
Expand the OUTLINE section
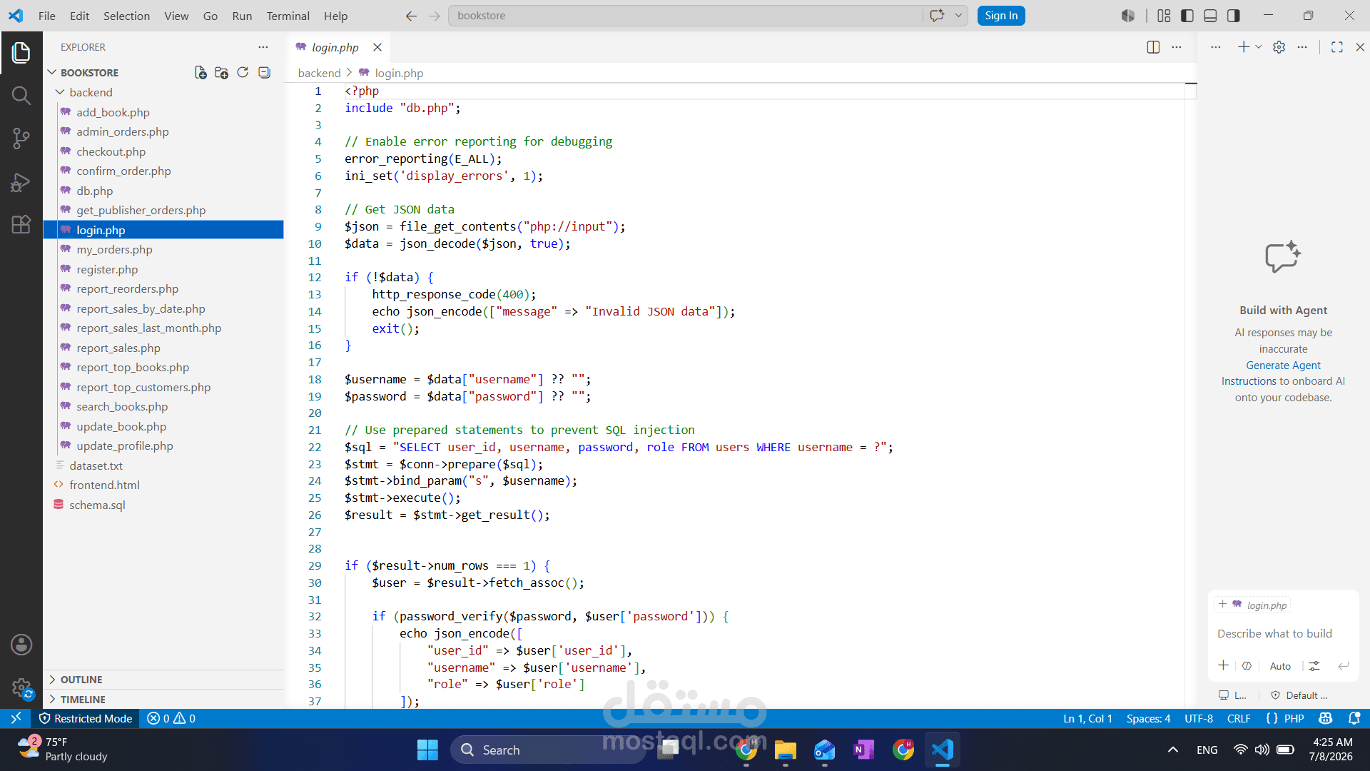(x=164, y=680)
